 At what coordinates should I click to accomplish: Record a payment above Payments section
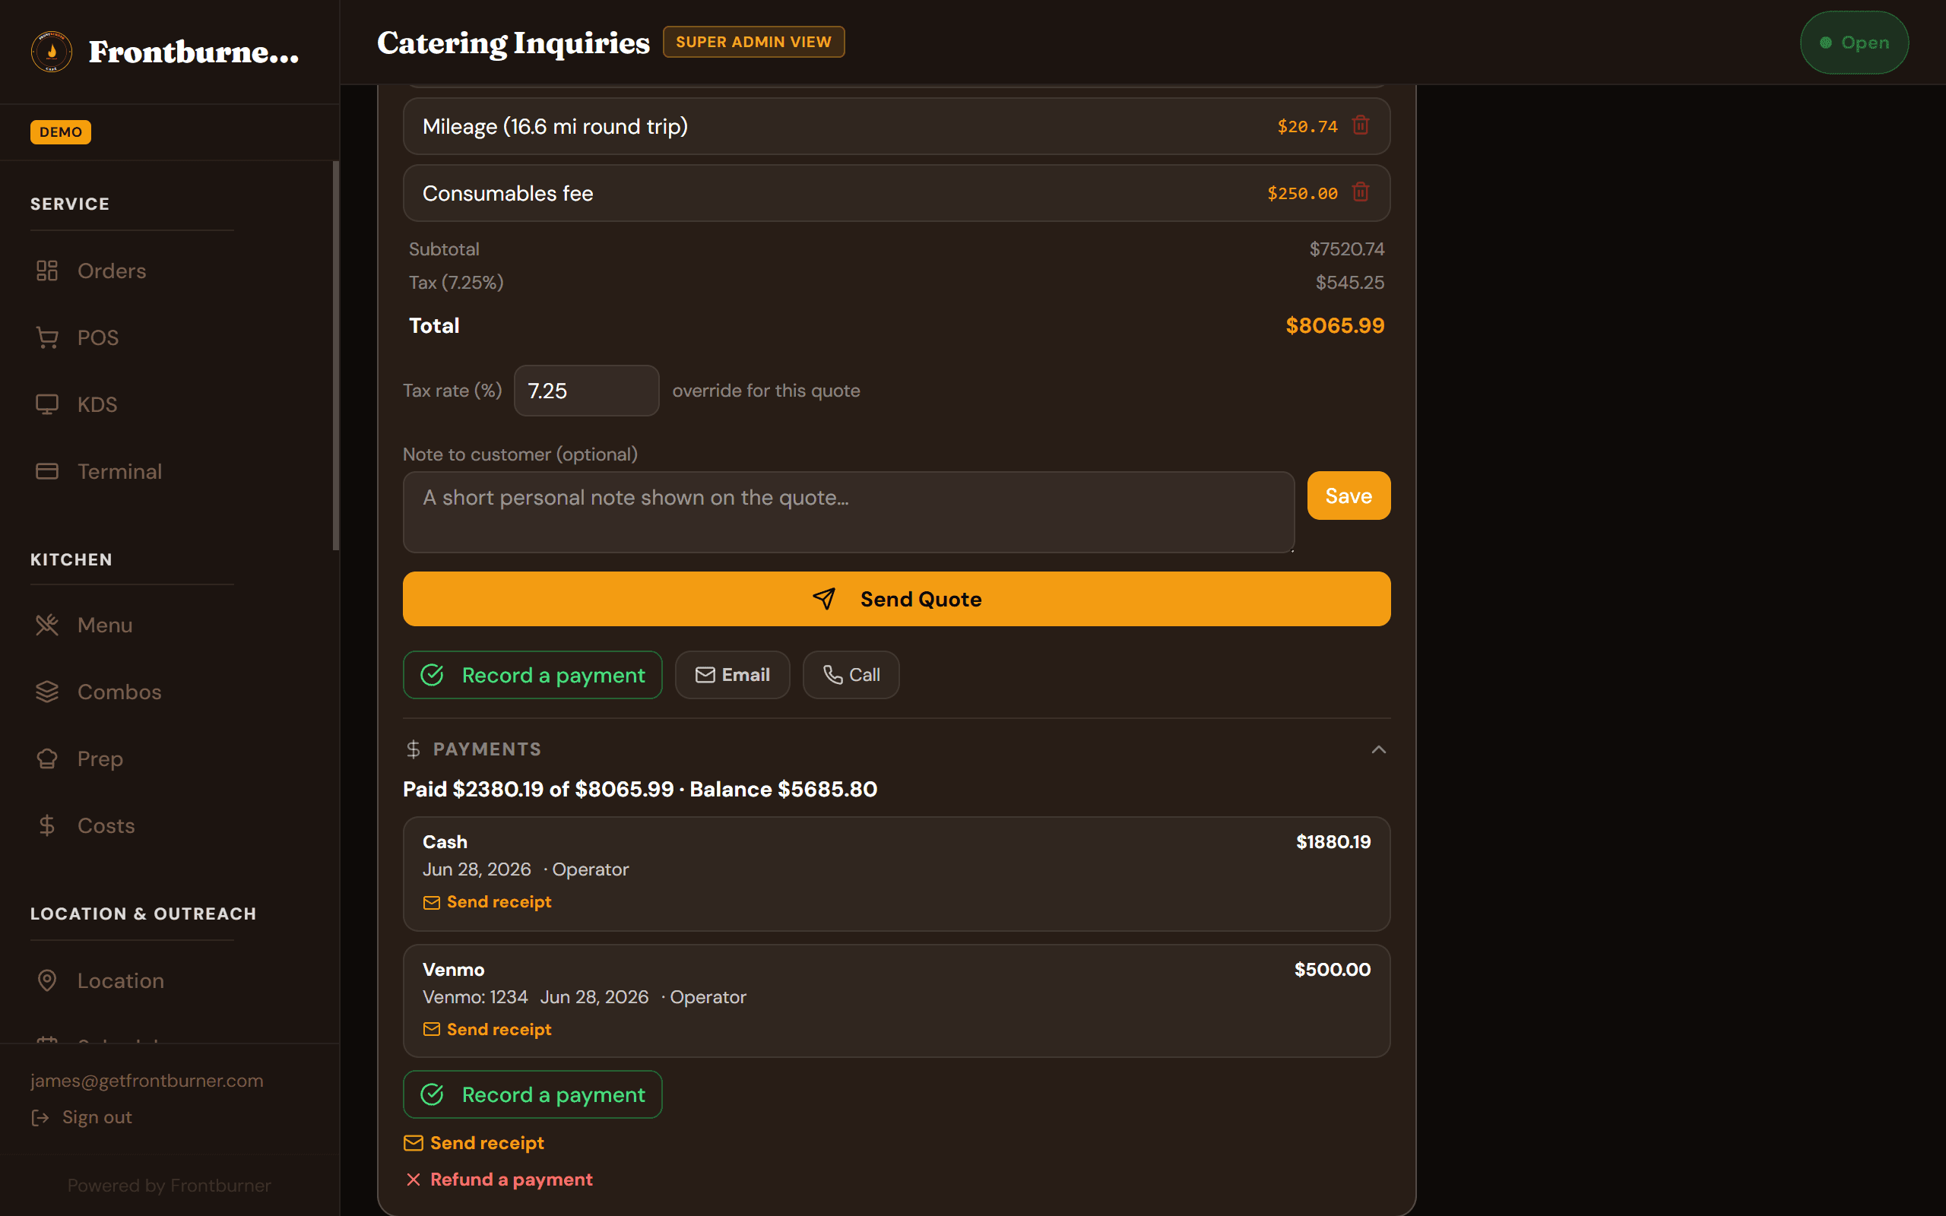tap(532, 675)
